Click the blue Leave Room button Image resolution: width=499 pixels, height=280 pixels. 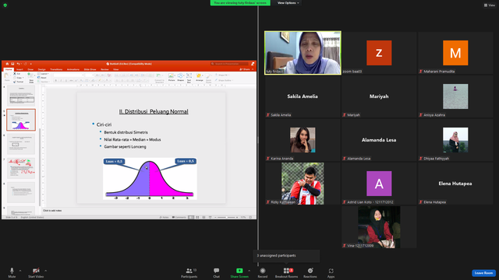(x=483, y=273)
